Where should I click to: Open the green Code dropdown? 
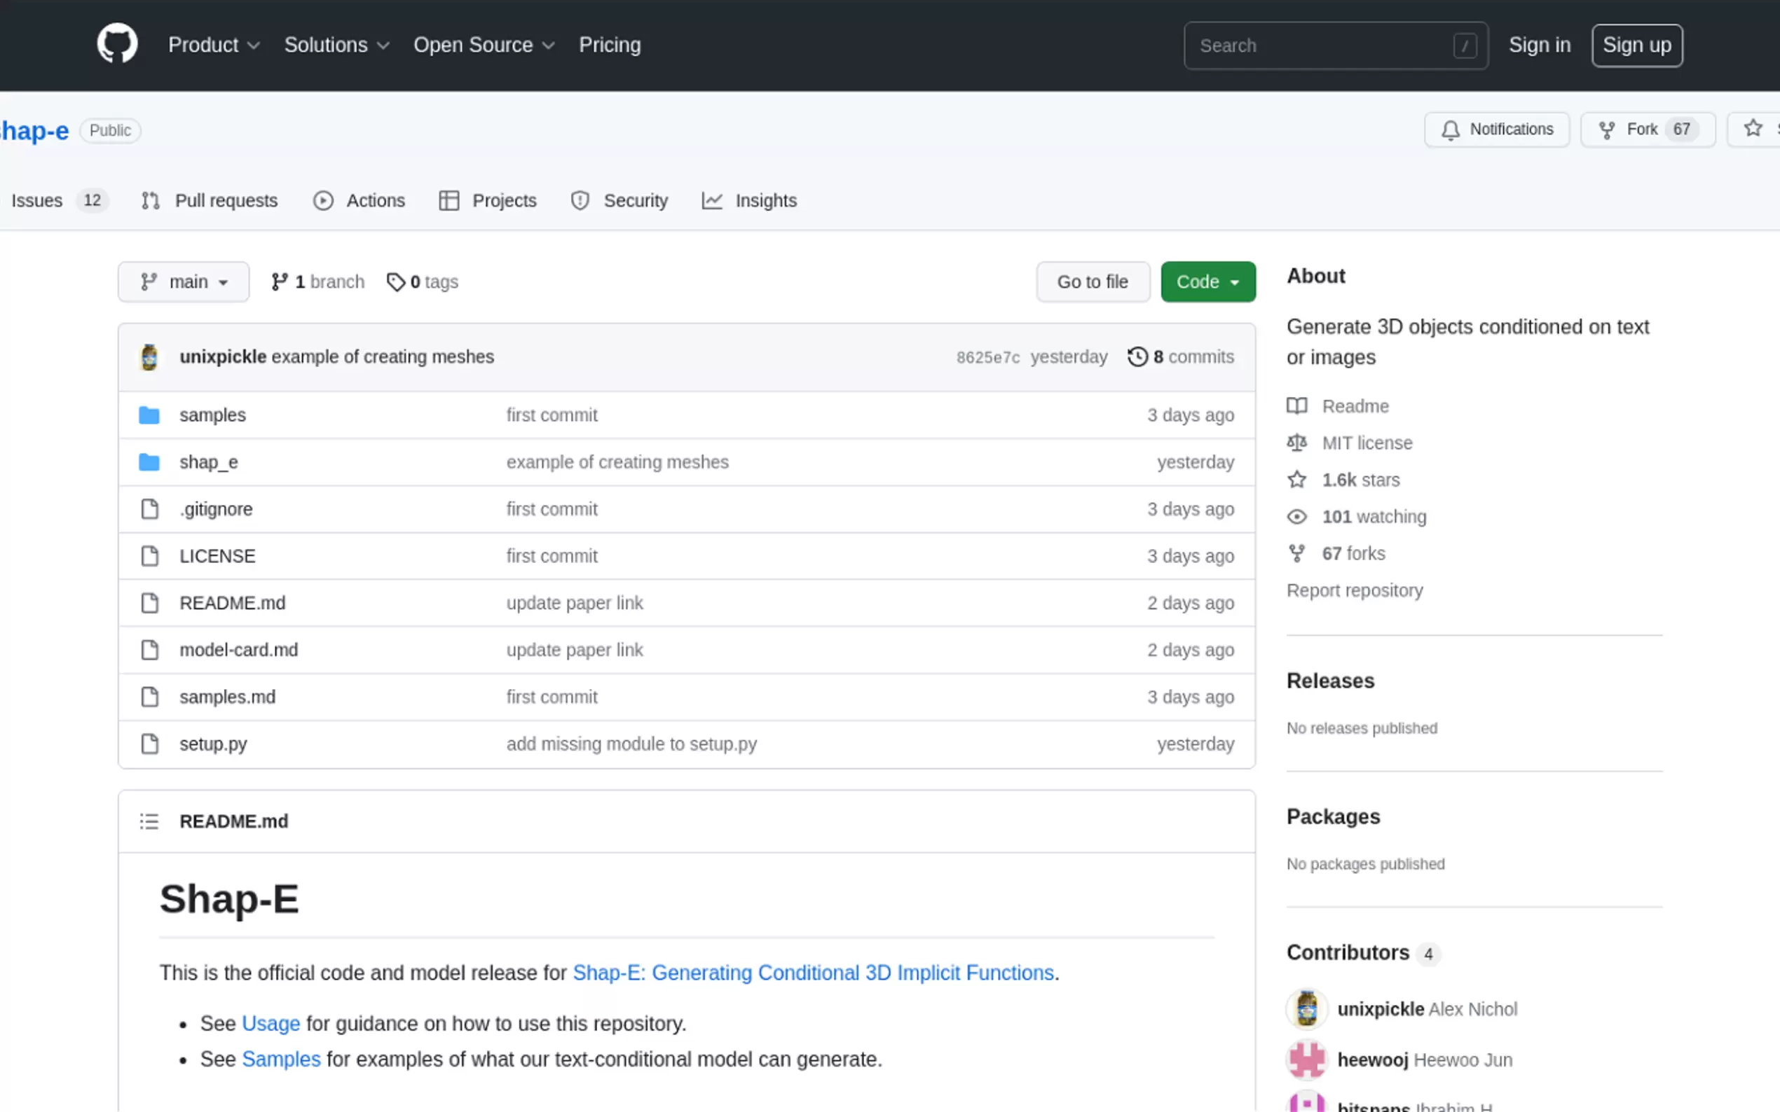pyautogui.click(x=1207, y=282)
